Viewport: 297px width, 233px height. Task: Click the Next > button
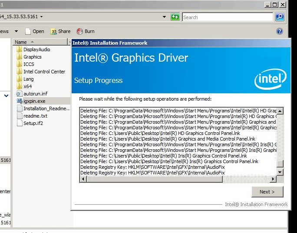pyautogui.click(x=267, y=192)
